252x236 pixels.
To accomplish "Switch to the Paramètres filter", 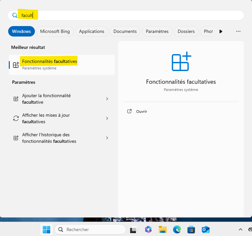I will (x=157, y=31).
